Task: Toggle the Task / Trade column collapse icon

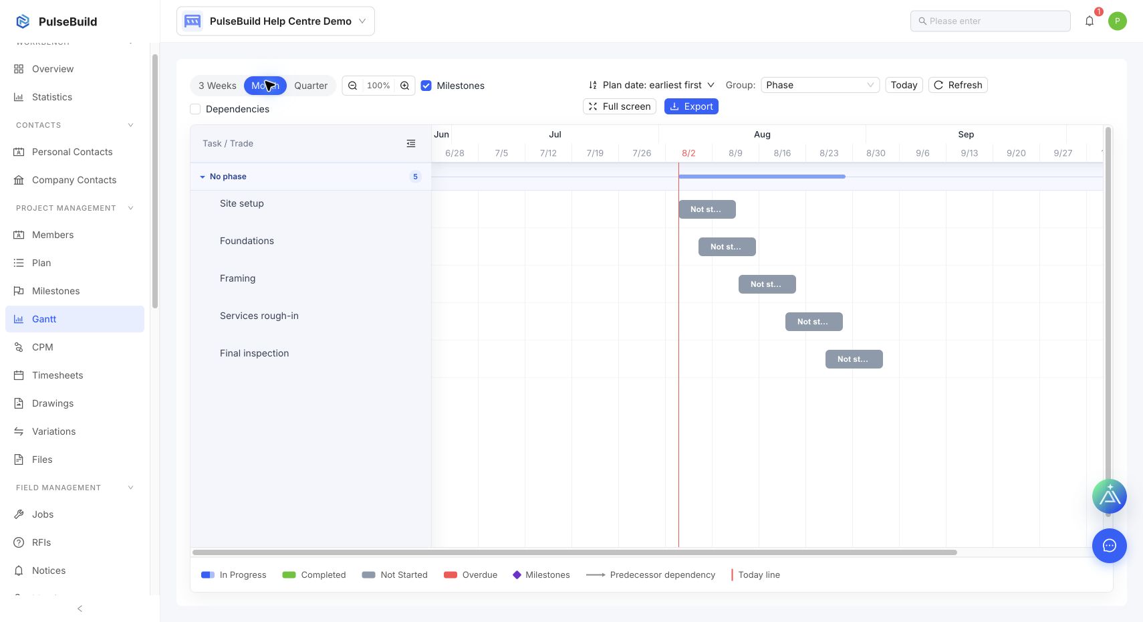Action: click(x=411, y=144)
